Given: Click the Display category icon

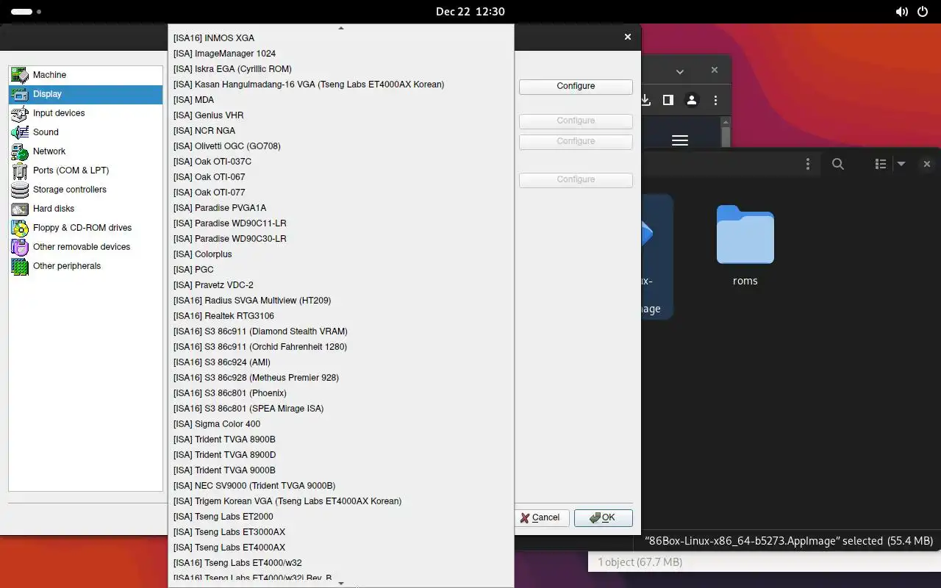Looking at the screenshot, I should [20, 94].
